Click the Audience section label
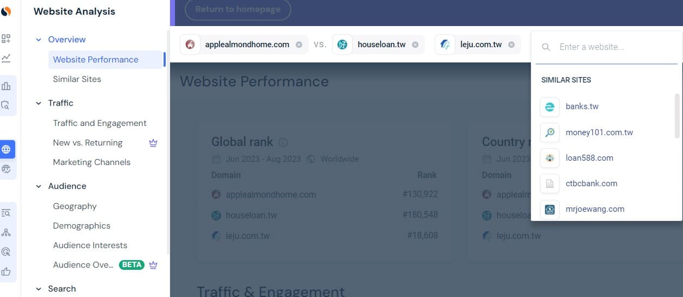683x297 pixels. coord(67,186)
